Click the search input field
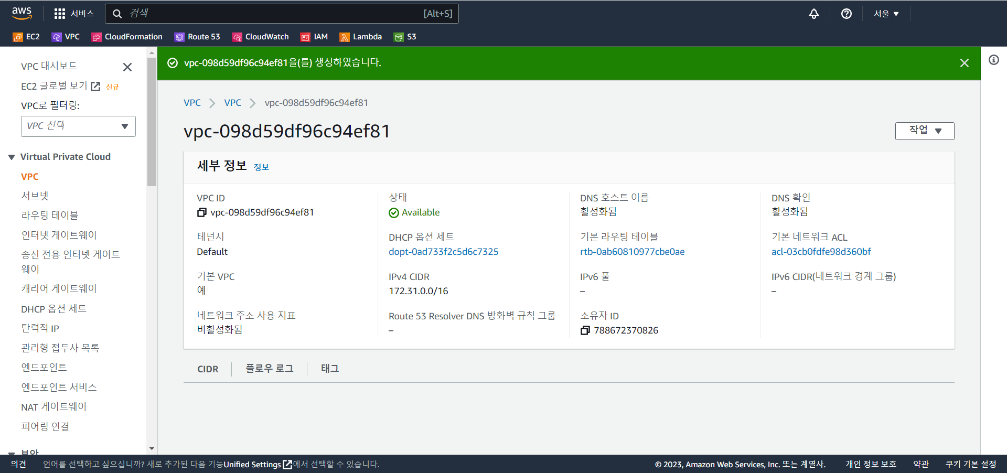The image size is (1007, 473). tap(282, 14)
